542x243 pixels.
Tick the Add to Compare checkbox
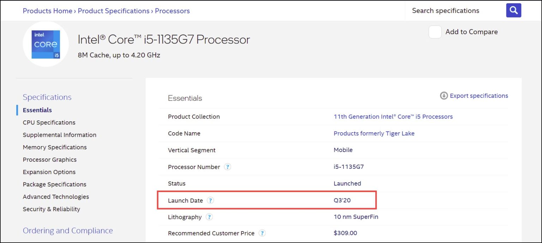tap(435, 32)
